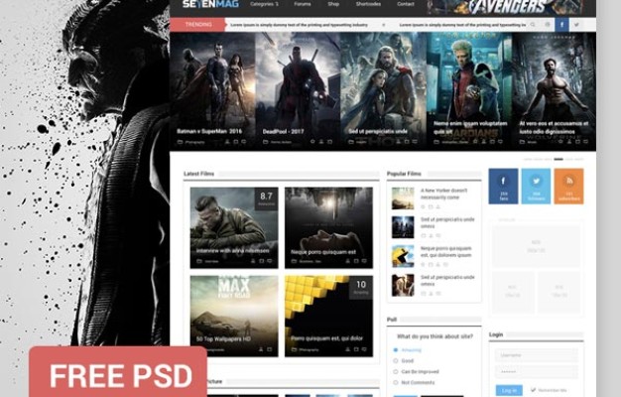Open Pac-Man 'Neque porro quisquam' popular link
Image resolution: width=621 pixels, height=397 pixels.
(446, 251)
